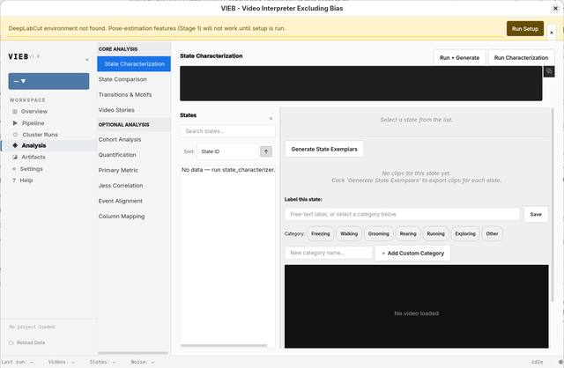Select the Running category chip
This screenshot has height=368, width=564.
[x=435, y=233]
